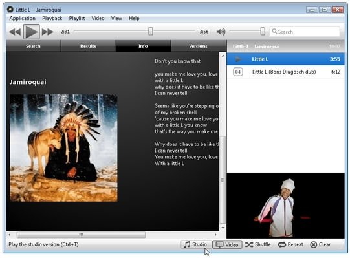Click the play indicator icon beside Little L
Screen dimensions: 350x258
click(x=238, y=59)
